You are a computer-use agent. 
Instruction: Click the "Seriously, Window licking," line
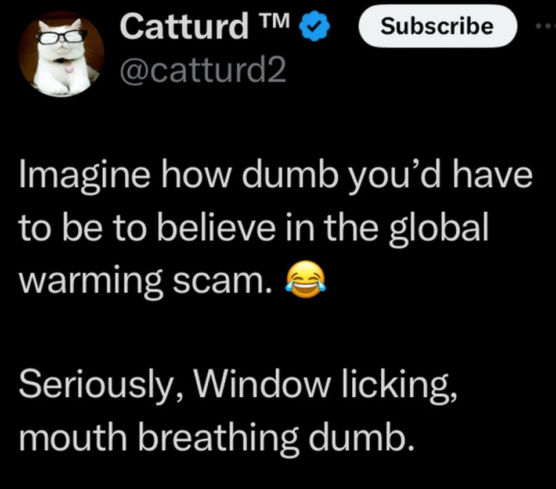point(237,385)
